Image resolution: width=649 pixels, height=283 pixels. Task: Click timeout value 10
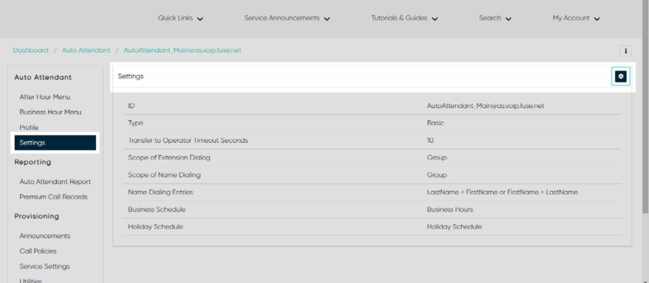pos(430,140)
